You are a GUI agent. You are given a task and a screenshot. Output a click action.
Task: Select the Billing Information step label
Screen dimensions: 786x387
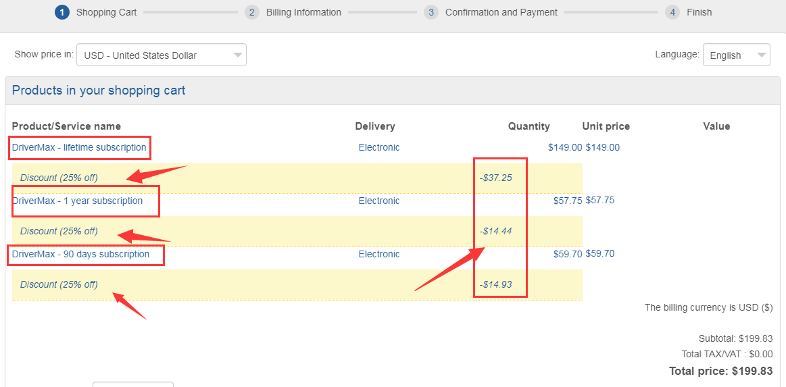click(303, 13)
